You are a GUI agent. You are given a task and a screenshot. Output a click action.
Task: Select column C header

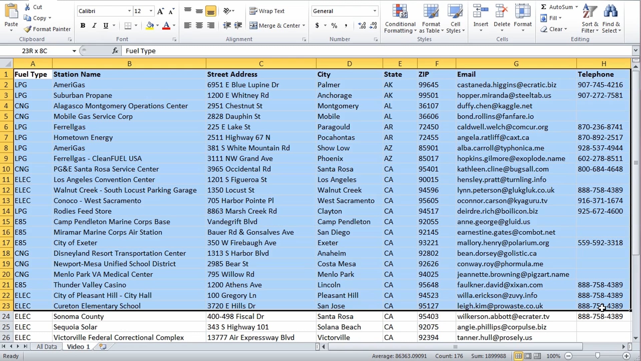click(x=261, y=64)
